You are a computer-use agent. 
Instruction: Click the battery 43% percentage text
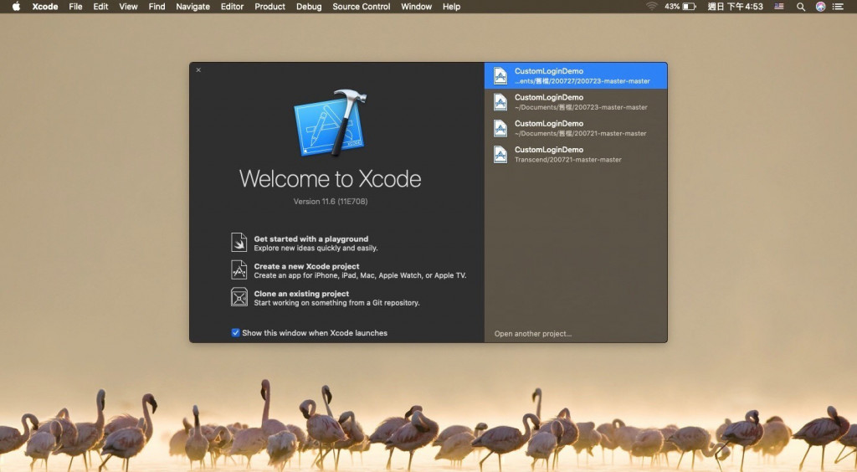click(672, 7)
